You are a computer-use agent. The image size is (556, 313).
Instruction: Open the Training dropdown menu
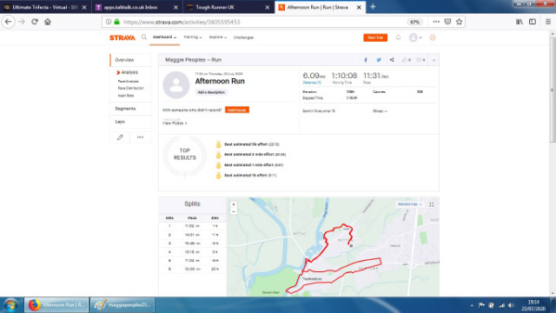click(193, 37)
